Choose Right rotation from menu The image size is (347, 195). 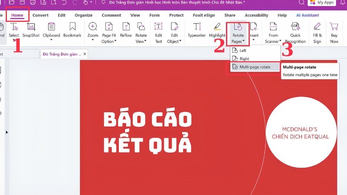(x=255, y=58)
